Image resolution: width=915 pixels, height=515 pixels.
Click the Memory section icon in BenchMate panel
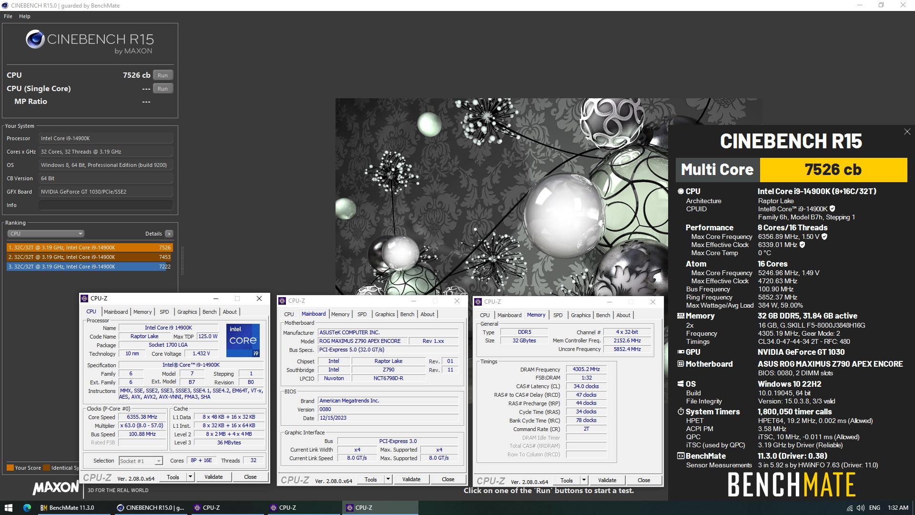681,316
